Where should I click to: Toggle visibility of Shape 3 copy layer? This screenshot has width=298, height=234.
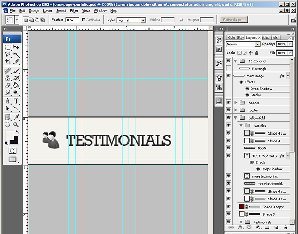tap(229, 206)
